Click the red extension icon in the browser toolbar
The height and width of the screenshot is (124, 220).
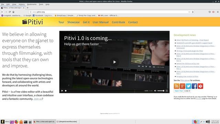pyautogui.click(x=213, y=12)
